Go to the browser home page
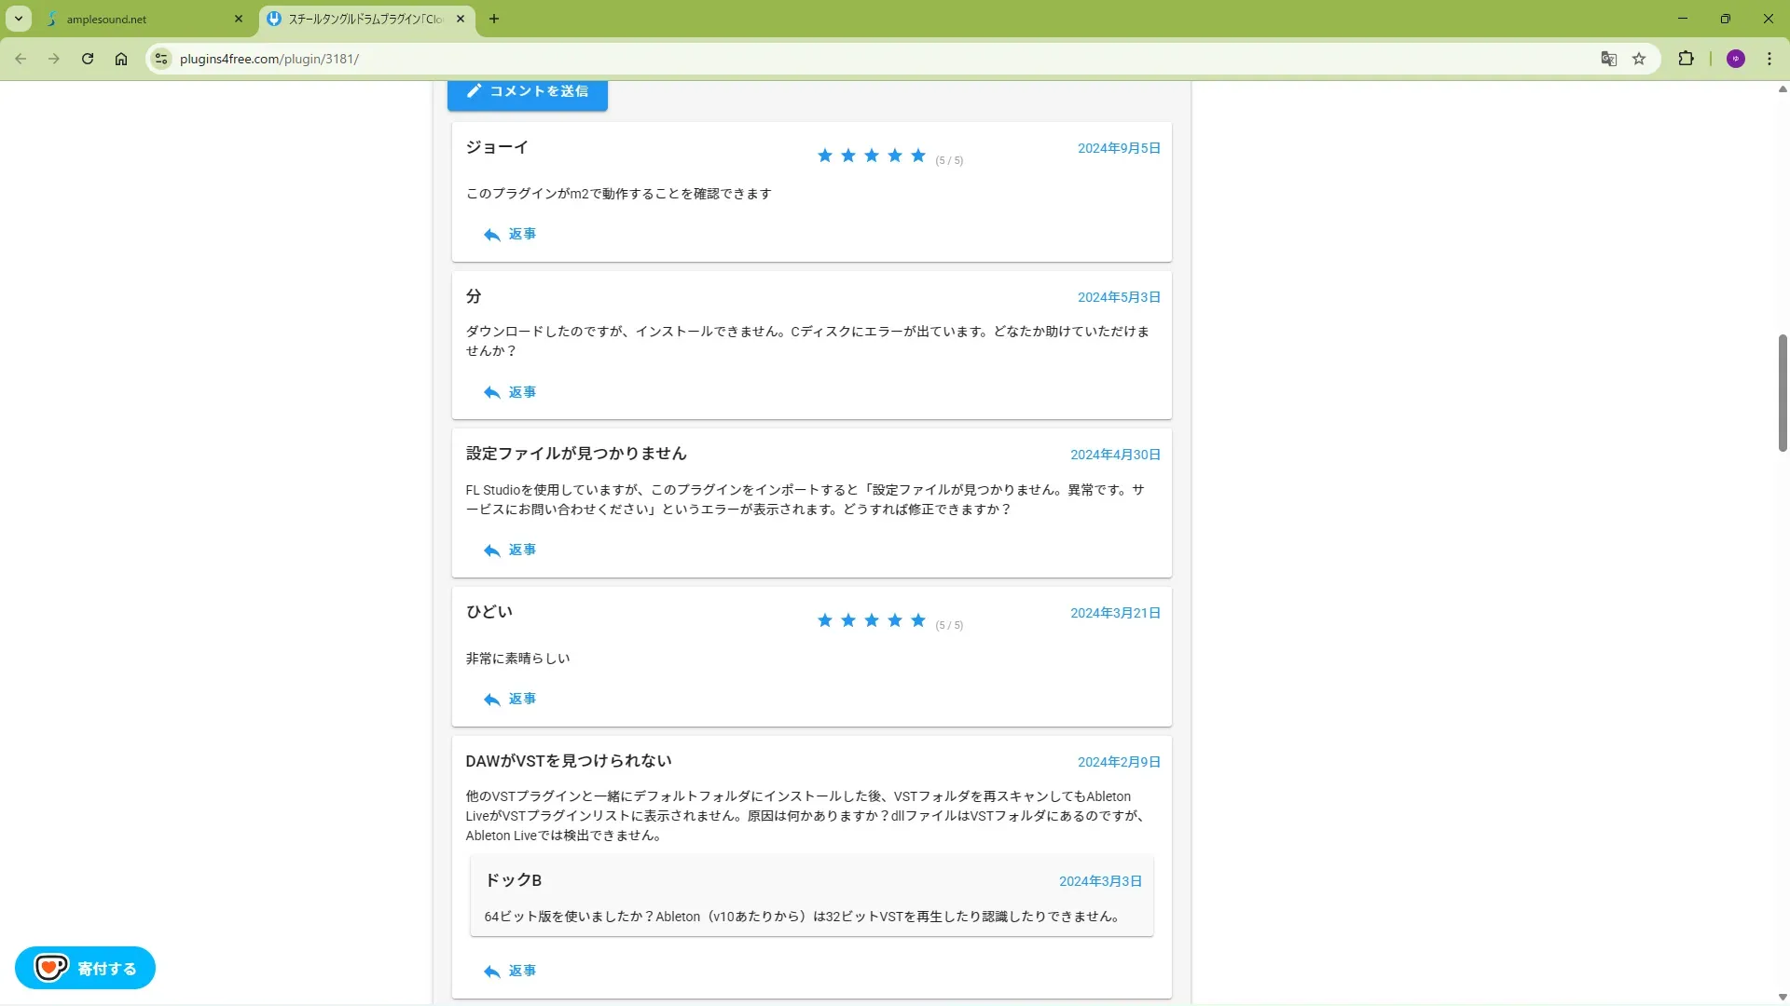1790x1006 pixels. [121, 59]
